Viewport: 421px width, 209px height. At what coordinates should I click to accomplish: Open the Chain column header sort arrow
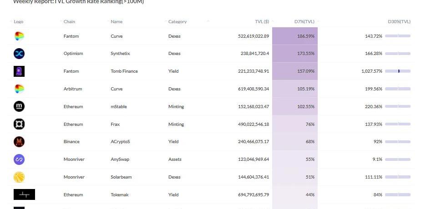pos(61,22)
